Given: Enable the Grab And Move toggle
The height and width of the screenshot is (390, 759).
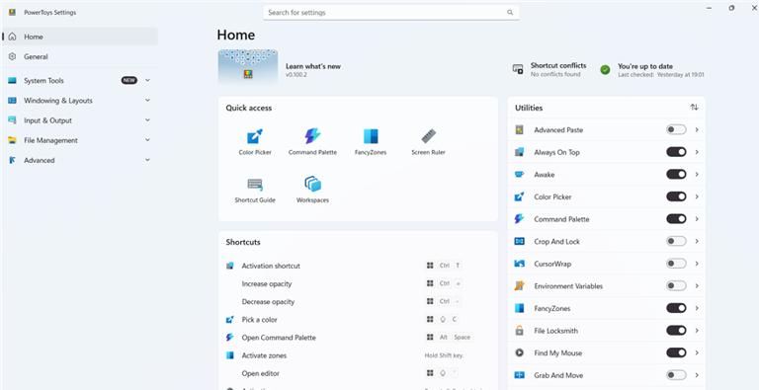Looking at the screenshot, I should pos(676,375).
